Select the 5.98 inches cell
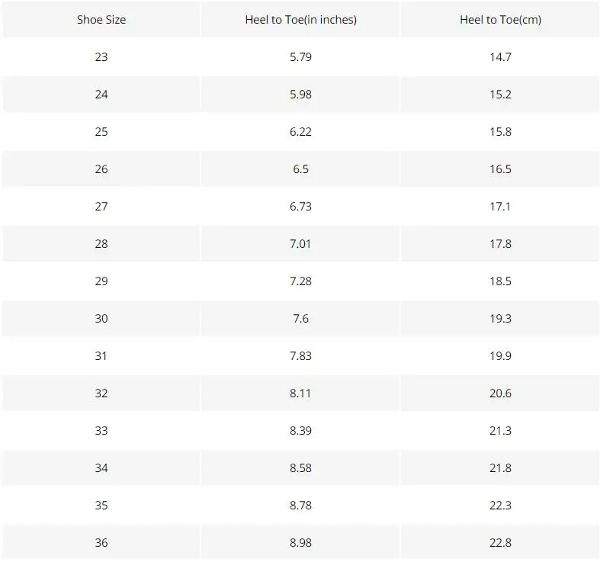Viewport: 600px width, 562px height. click(x=300, y=95)
